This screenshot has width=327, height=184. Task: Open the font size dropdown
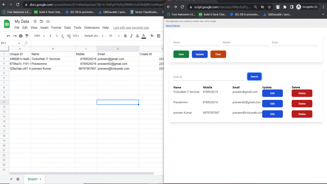[114, 36]
